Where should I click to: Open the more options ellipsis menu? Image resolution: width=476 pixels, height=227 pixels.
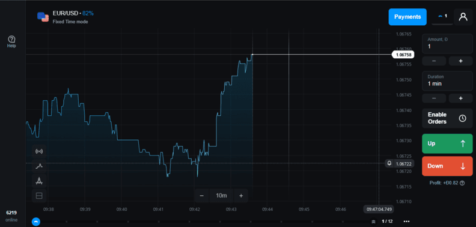(407, 221)
